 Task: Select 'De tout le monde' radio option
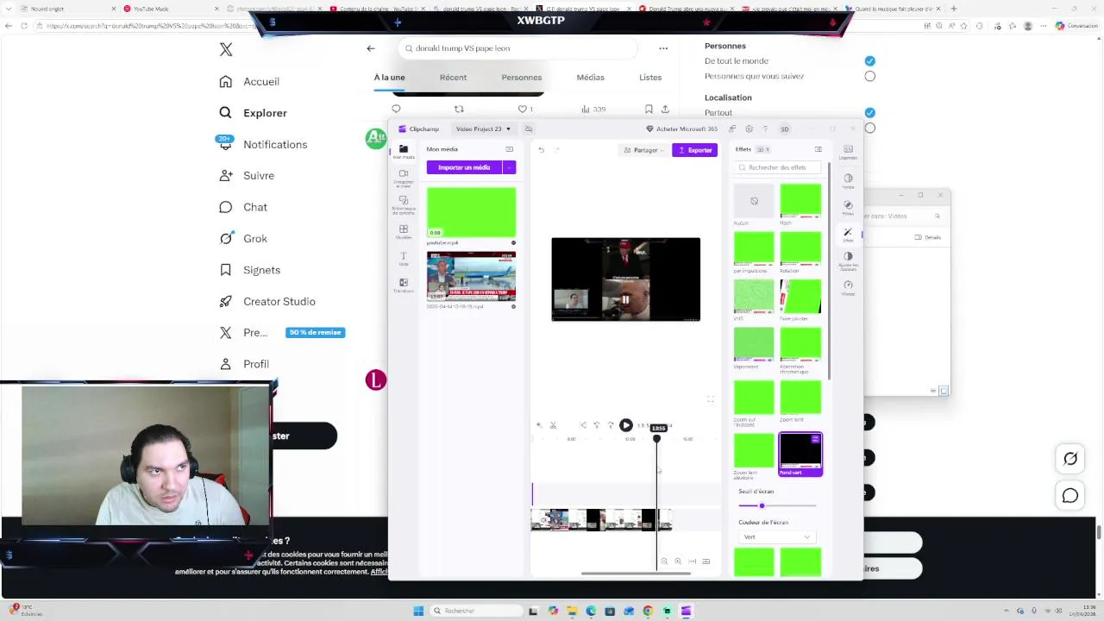point(869,60)
